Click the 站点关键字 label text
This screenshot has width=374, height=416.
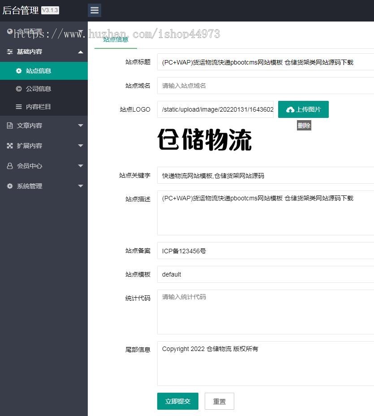(x=135, y=175)
